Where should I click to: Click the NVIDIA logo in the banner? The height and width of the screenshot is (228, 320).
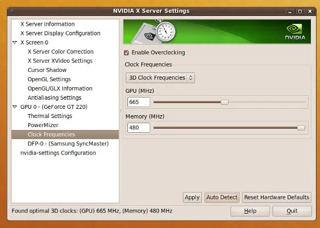295,32
